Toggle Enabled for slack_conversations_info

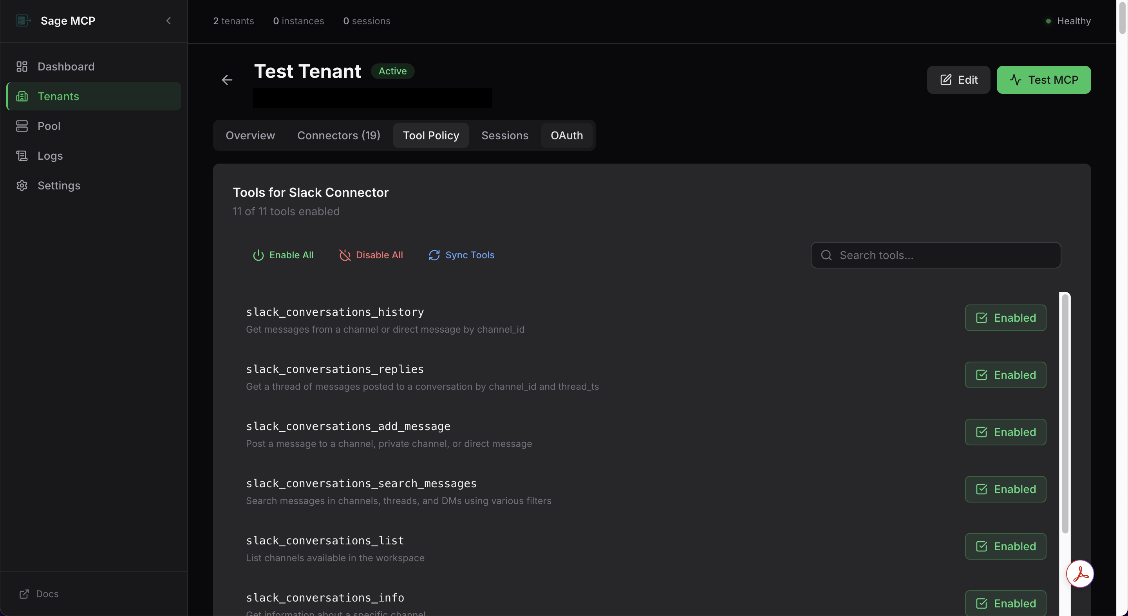click(1005, 603)
